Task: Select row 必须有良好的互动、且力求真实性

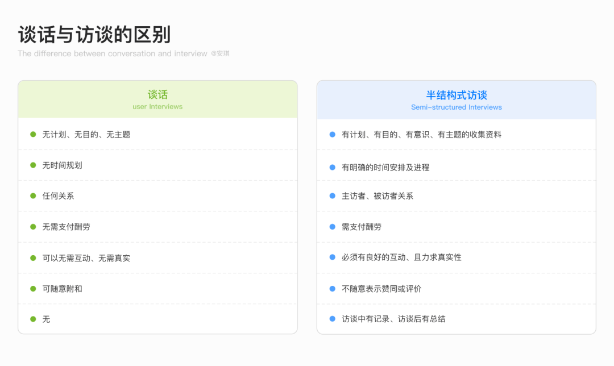Action: coord(456,257)
